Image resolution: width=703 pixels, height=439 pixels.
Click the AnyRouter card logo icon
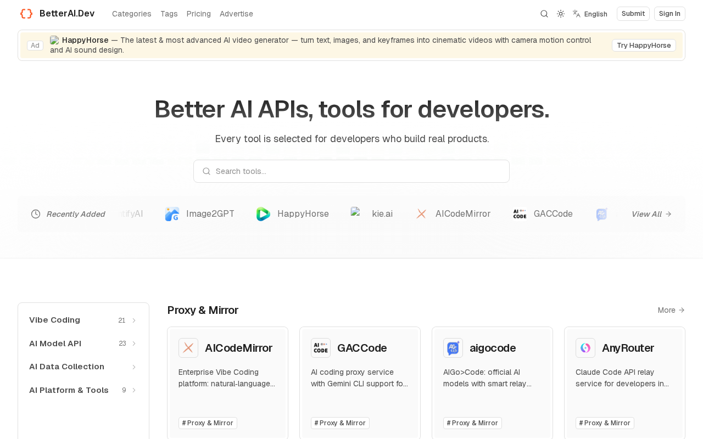point(585,348)
